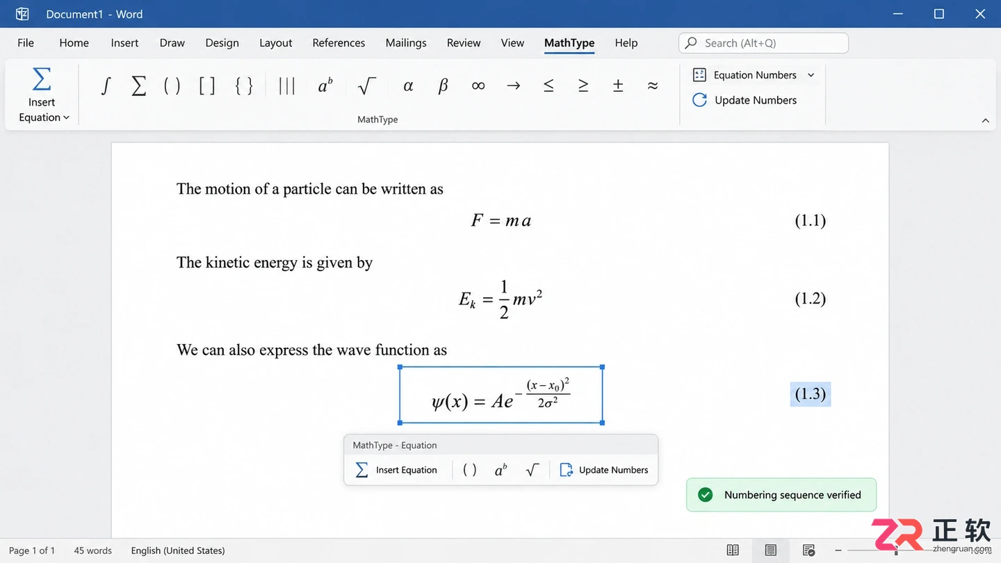Screen dimensions: 1001x563
Task: Insert the right arrow symbol
Action: point(514,85)
